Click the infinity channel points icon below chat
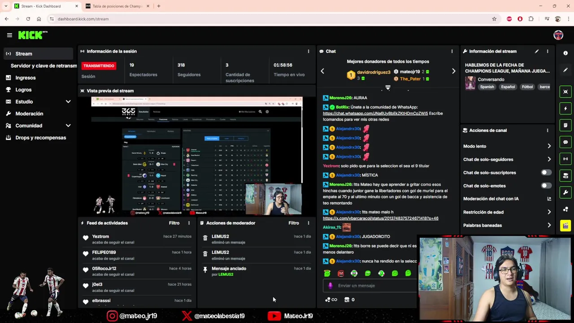The height and width of the screenshot is (323, 574). 331,300
